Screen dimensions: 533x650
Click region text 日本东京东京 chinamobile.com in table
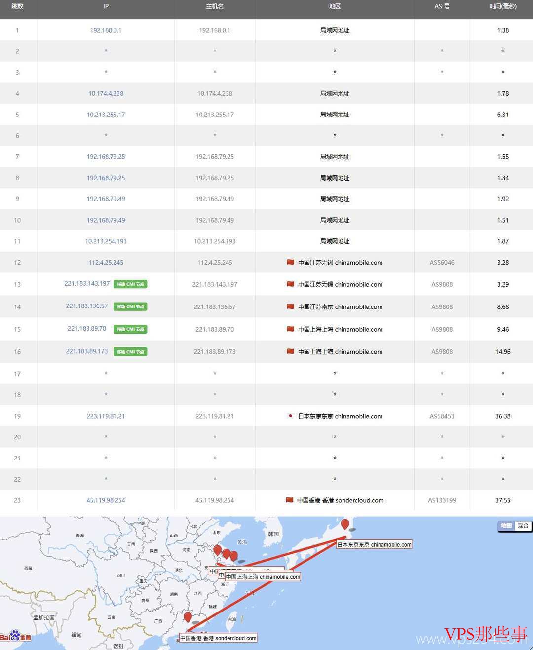click(340, 416)
